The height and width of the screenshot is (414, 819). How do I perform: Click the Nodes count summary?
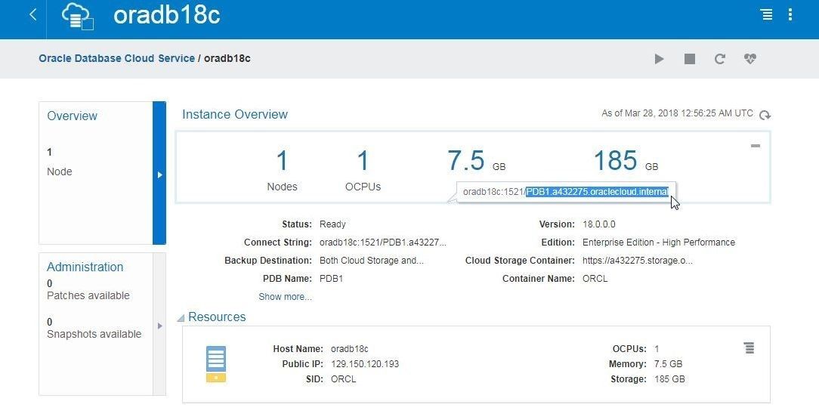[282, 170]
